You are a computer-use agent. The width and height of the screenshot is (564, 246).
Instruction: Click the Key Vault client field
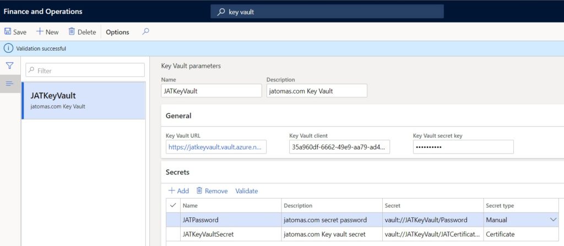pyautogui.click(x=339, y=147)
